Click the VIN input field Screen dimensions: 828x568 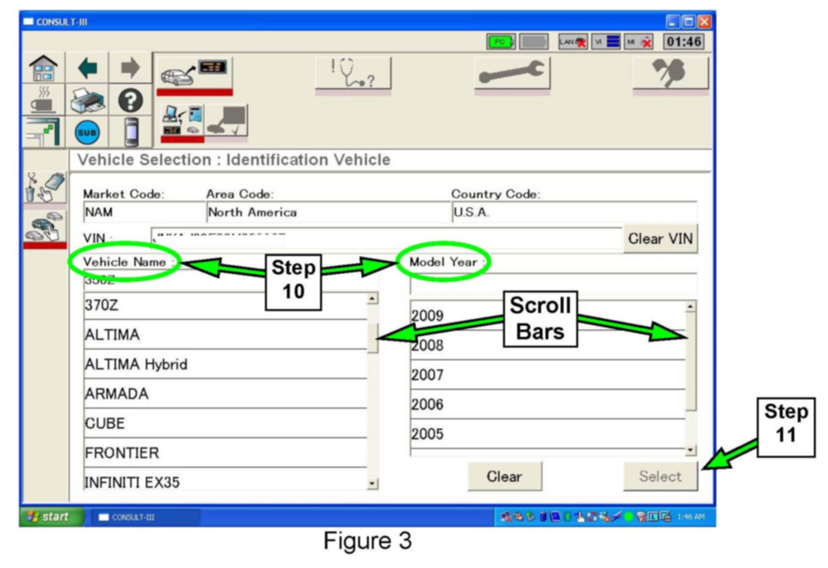click(x=385, y=239)
